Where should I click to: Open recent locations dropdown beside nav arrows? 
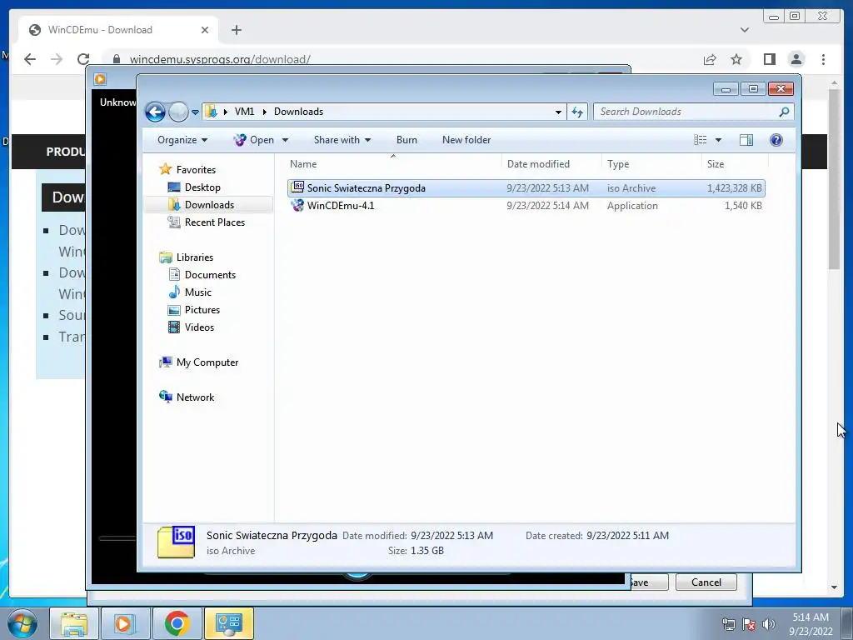pos(195,112)
